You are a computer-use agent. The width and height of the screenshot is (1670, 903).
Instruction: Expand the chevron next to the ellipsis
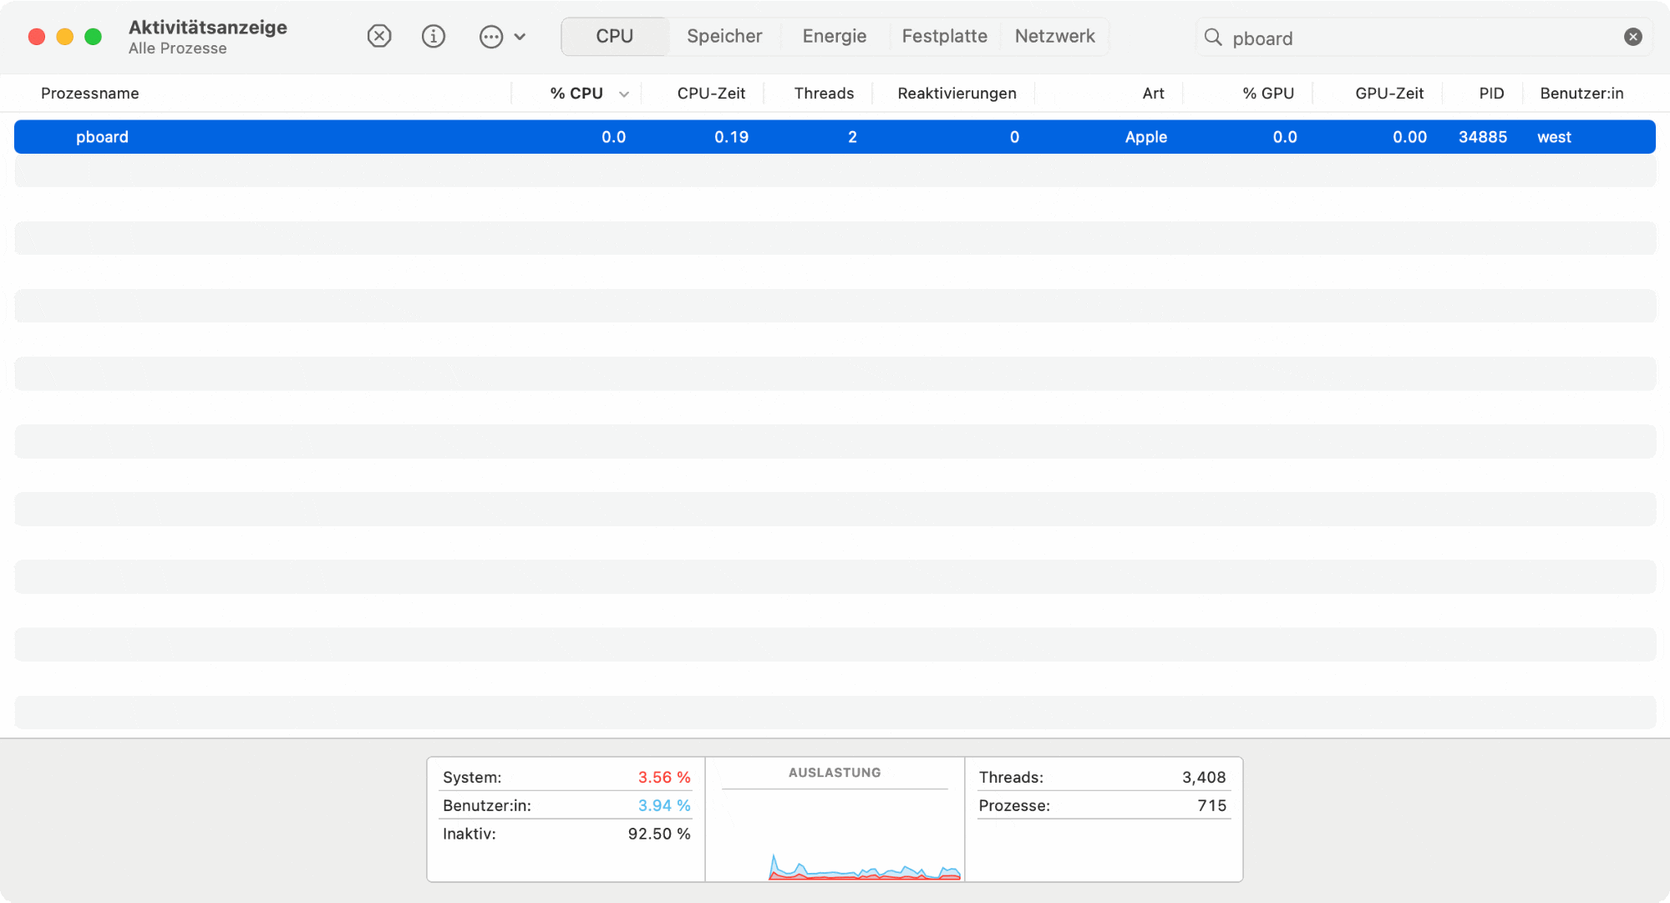click(x=520, y=37)
